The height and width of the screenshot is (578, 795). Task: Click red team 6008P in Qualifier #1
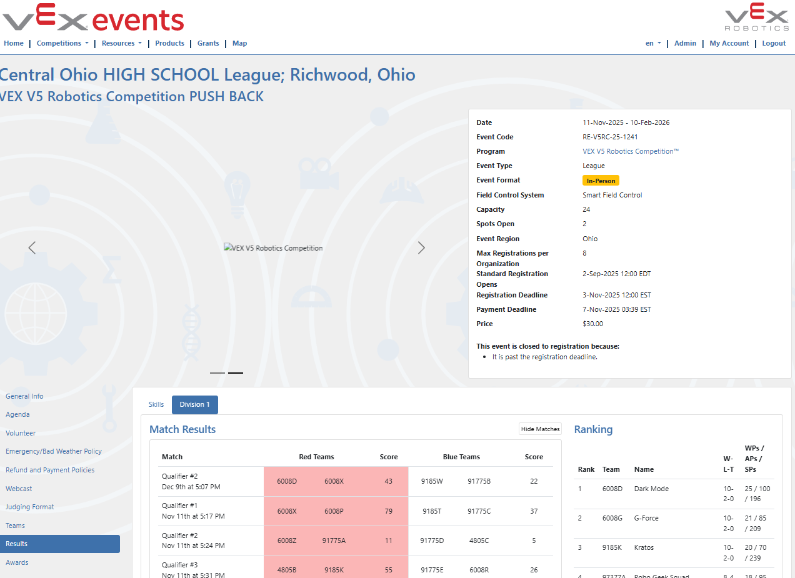(334, 511)
